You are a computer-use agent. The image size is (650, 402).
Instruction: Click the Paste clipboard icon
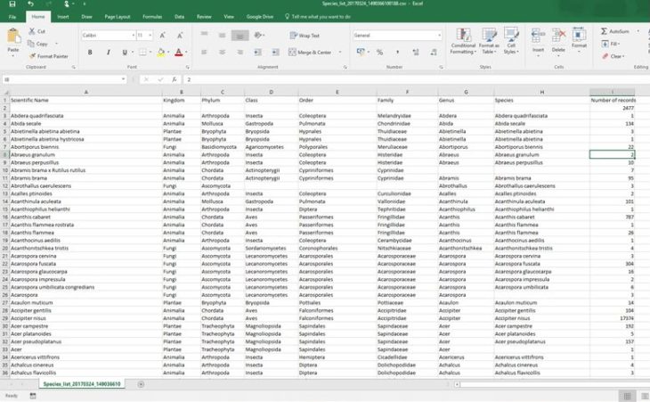[13, 37]
